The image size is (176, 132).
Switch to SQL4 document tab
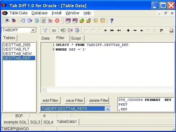click(48, 122)
